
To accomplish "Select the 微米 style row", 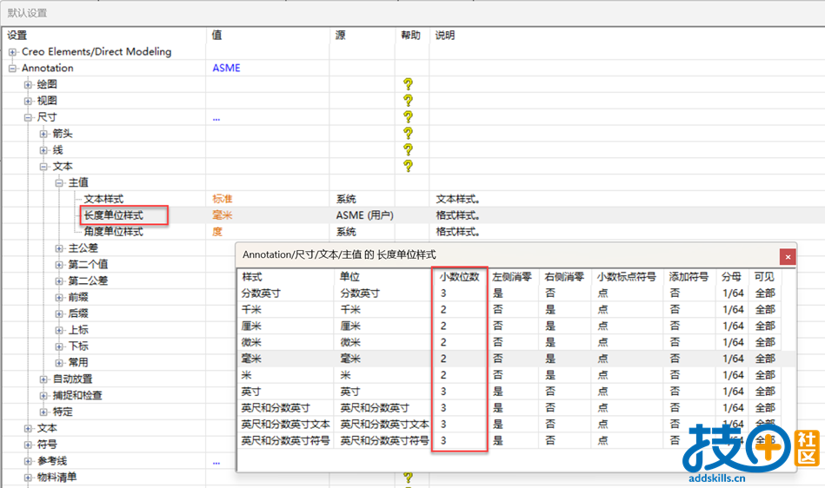I will pyautogui.click(x=509, y=342).
